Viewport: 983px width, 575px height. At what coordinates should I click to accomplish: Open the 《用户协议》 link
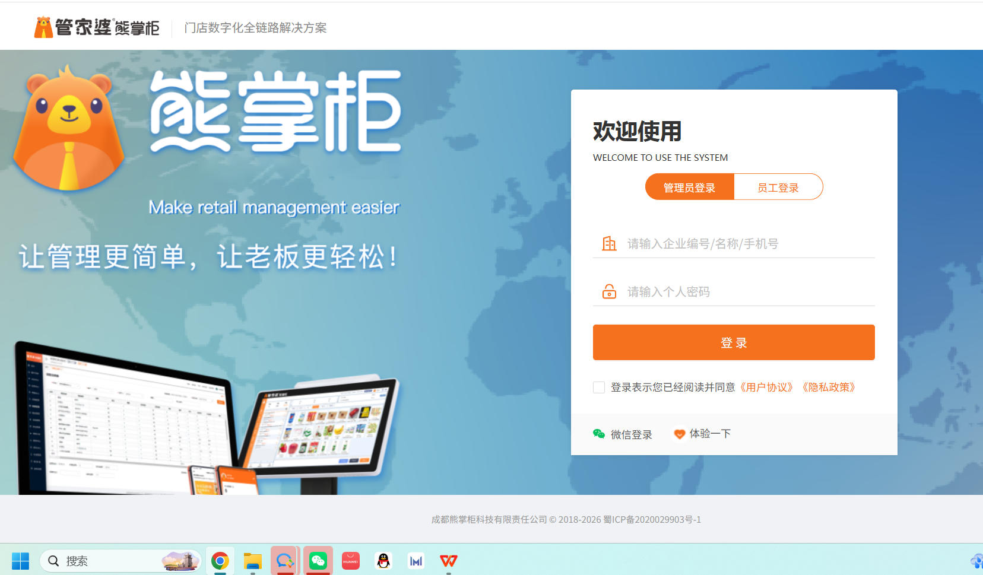[766, 387]
